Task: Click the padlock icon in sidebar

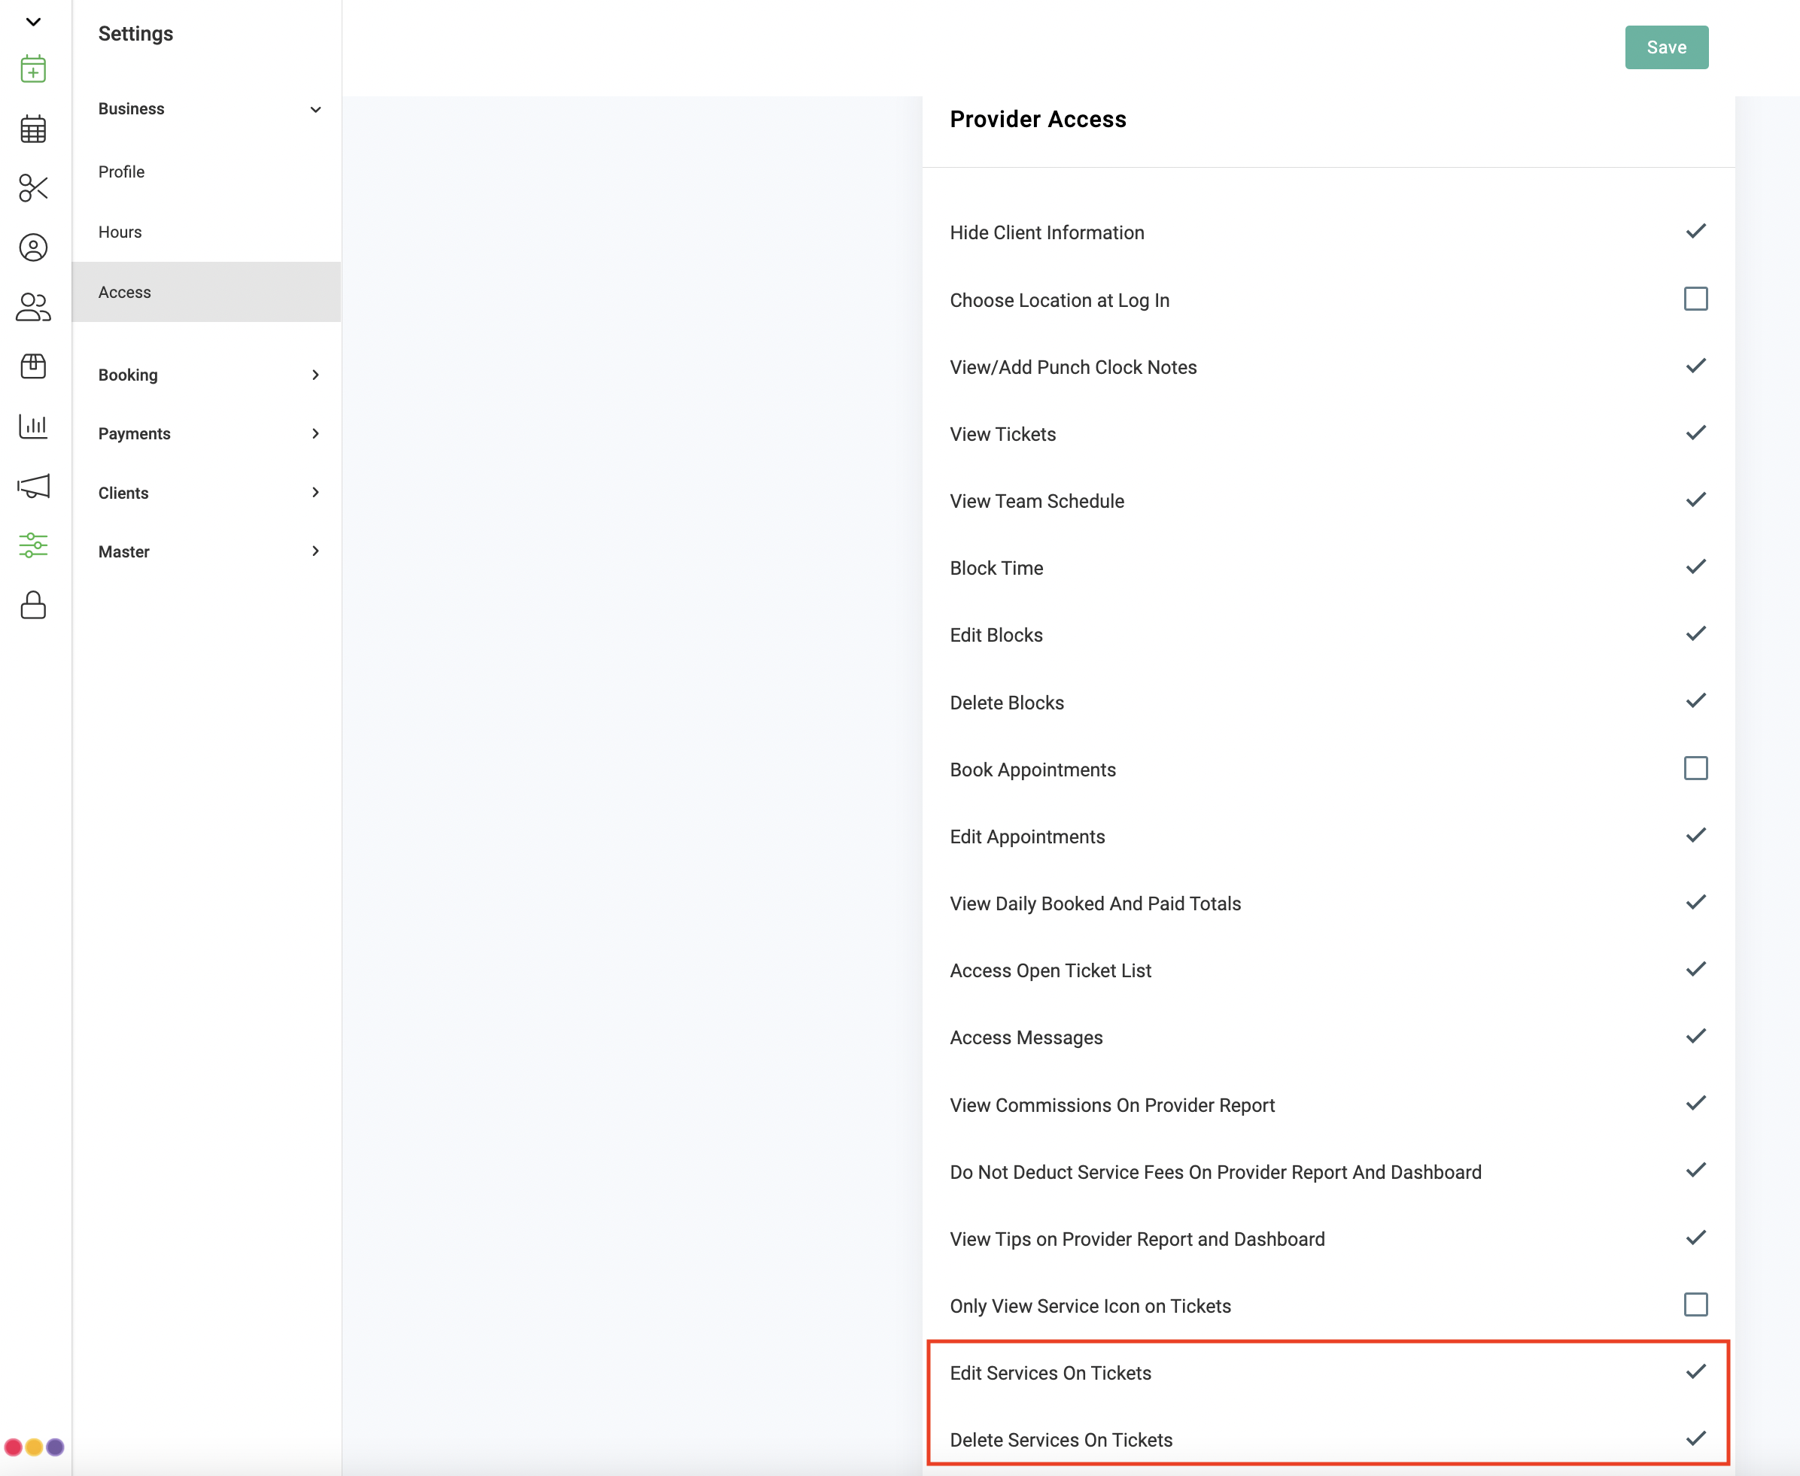Action: click(x=33, y=606)
